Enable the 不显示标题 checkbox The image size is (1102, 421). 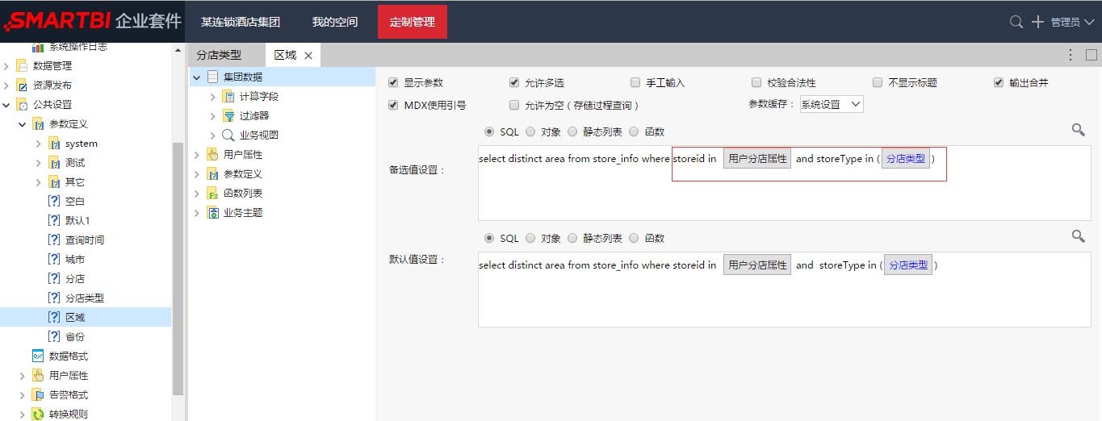878,82
